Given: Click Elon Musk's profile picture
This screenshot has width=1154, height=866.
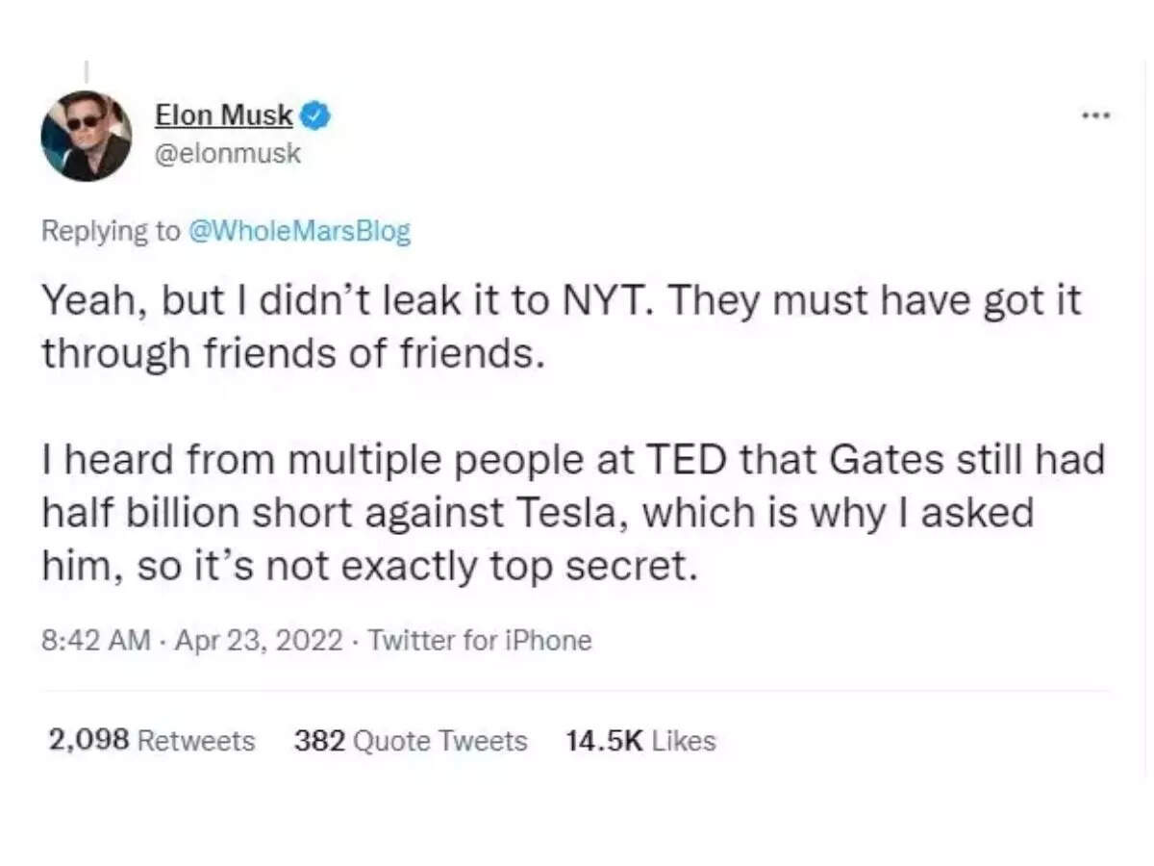Looking at the screenshot, I should point(86,136).
